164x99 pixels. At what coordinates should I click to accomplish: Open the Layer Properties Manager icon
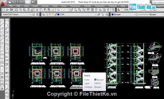tap(43, 14)
